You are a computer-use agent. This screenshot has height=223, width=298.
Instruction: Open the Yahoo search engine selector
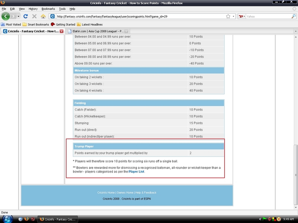(x=242, y=16)
